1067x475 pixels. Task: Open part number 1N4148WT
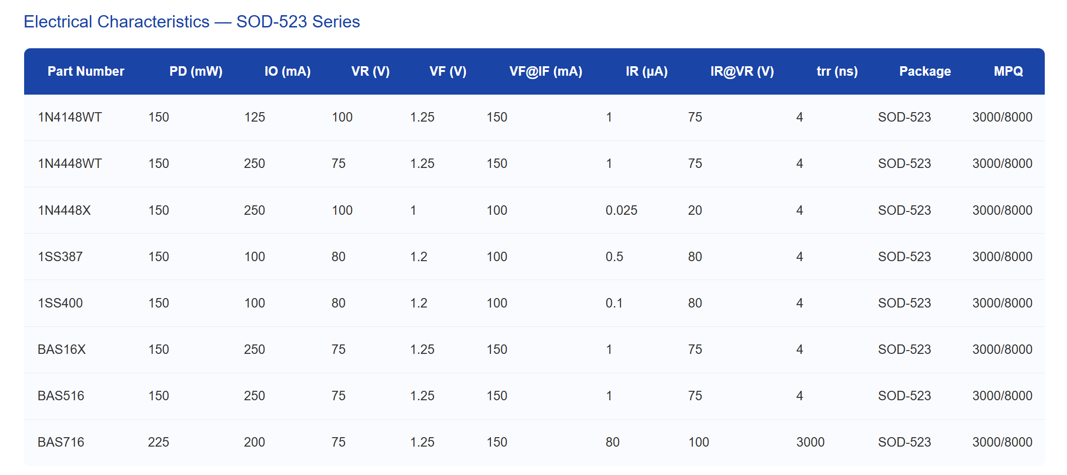click(x=70, y=117)
